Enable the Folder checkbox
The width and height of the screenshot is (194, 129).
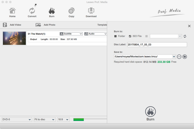tap(115, 36)
